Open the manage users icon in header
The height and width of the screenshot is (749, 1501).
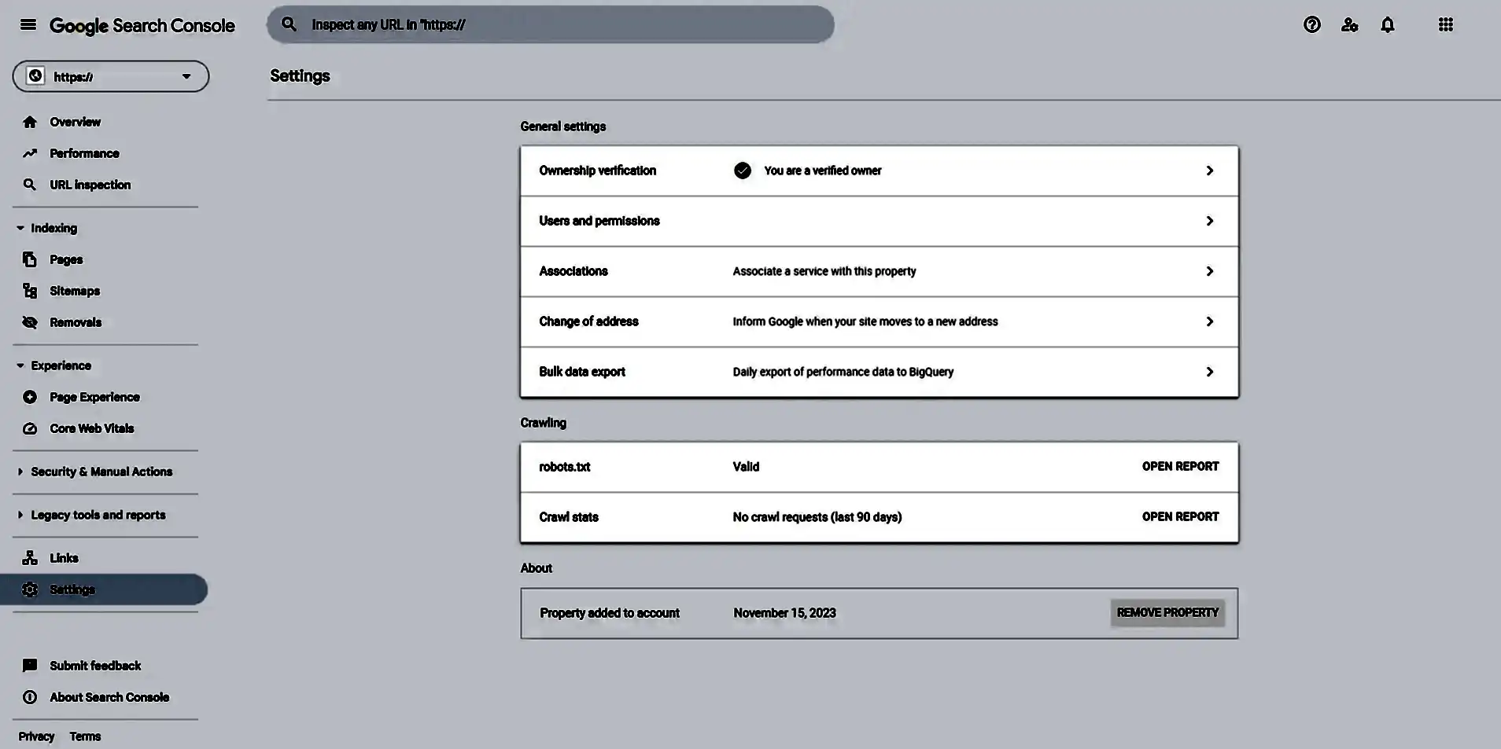click(1349, 24)
